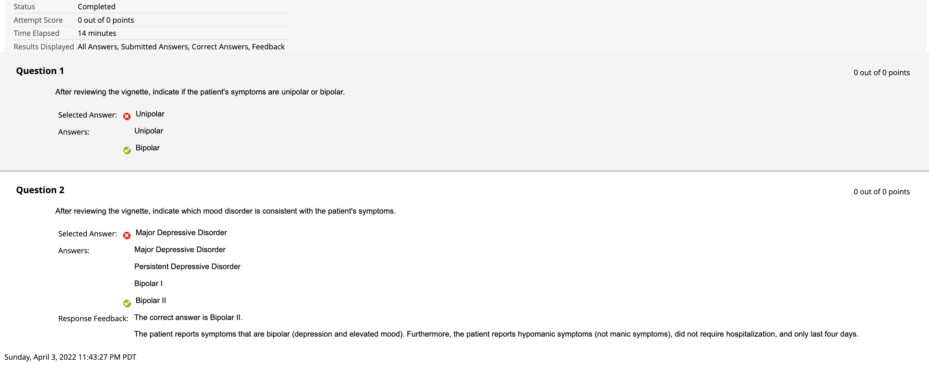Select the Question 2 heading

(40, 190)
